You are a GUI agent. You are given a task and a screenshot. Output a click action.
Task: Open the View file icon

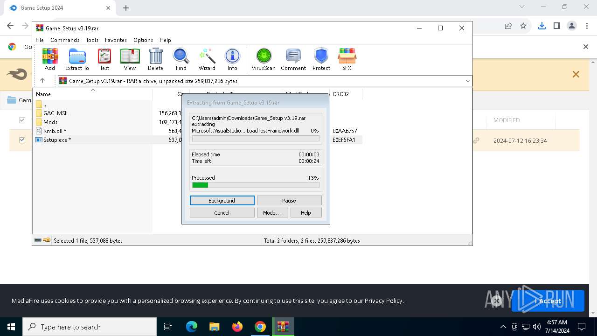click(130, 59)
